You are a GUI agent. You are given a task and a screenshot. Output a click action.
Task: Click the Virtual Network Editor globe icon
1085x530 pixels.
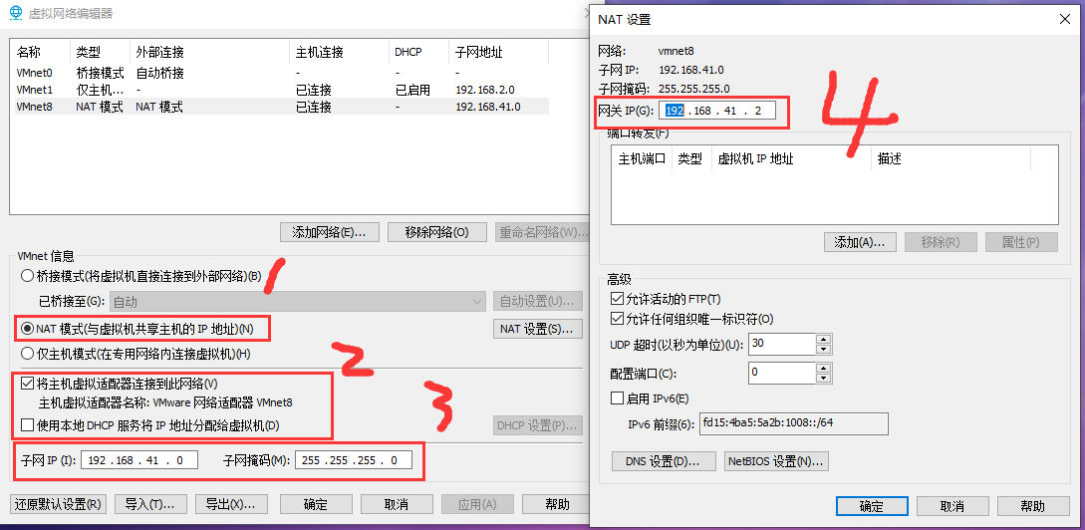[17, 13]
